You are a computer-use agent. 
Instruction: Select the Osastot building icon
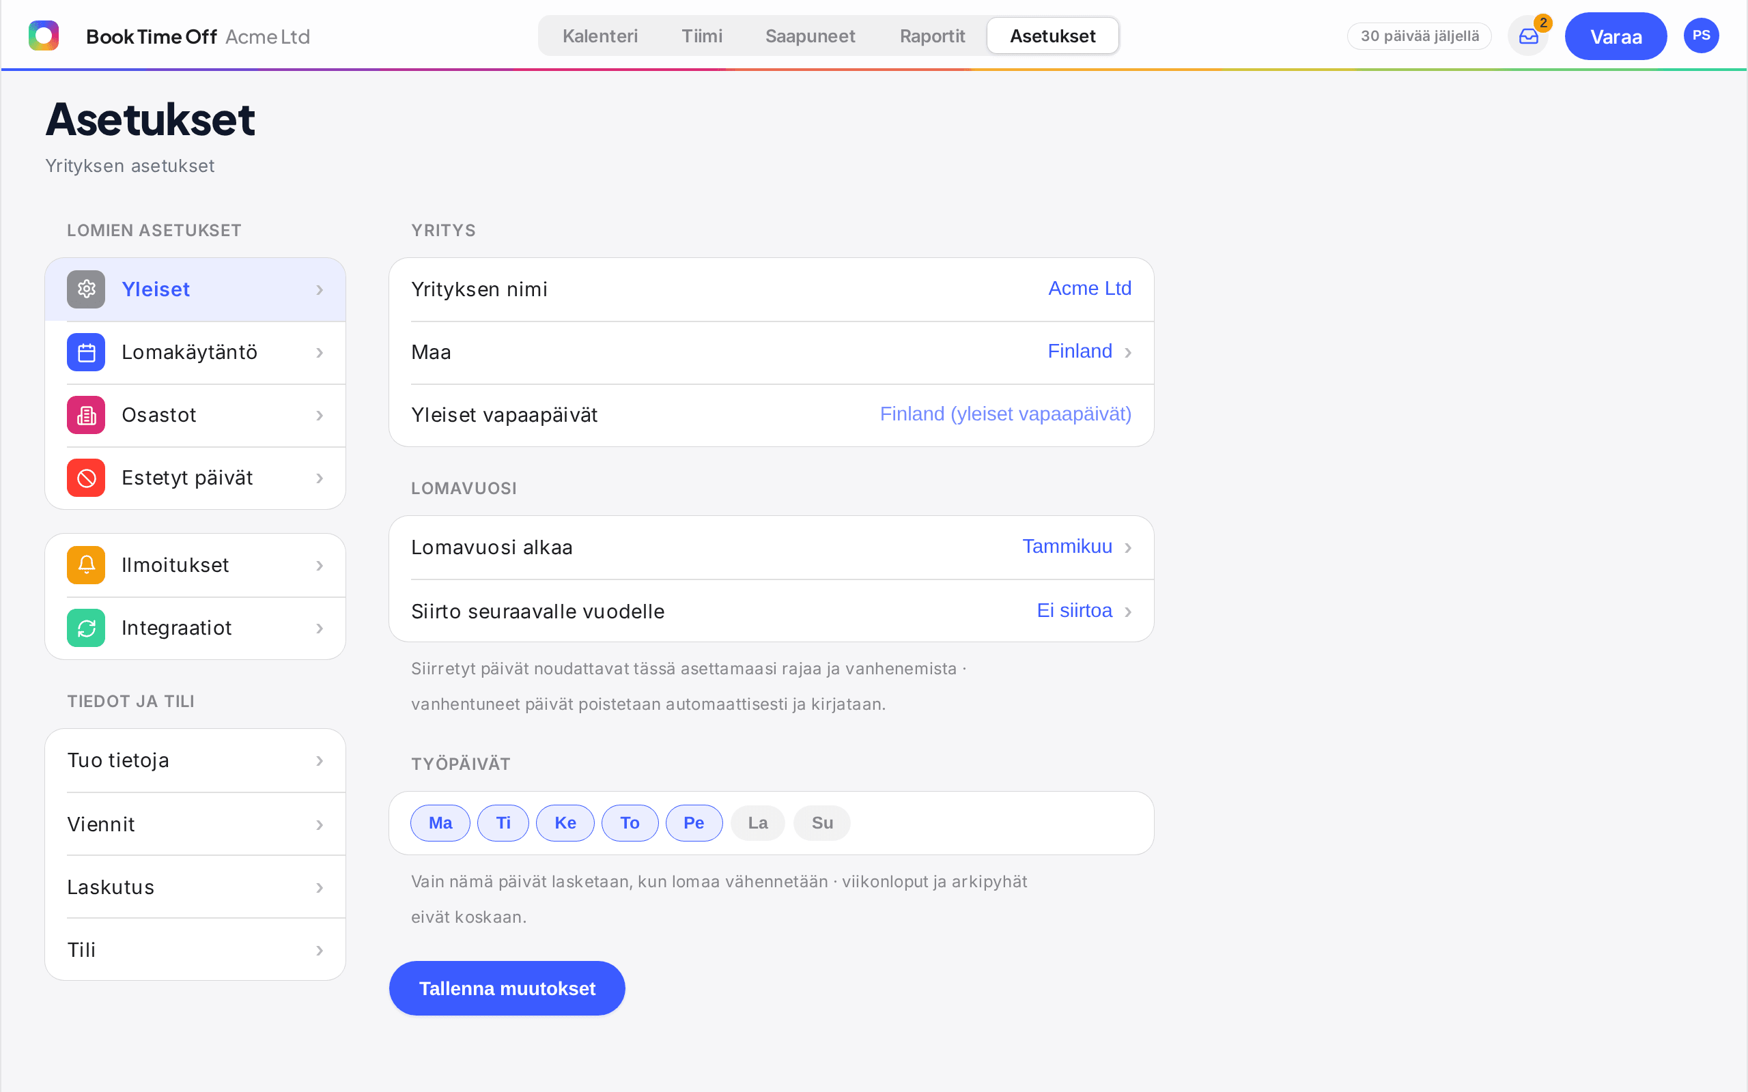(x=86, y=415)
